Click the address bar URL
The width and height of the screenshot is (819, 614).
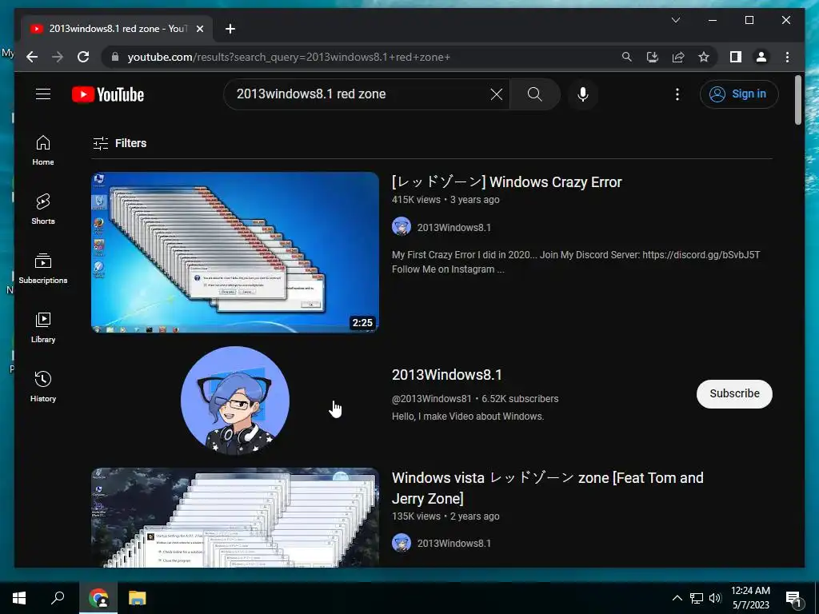(288, 58)
